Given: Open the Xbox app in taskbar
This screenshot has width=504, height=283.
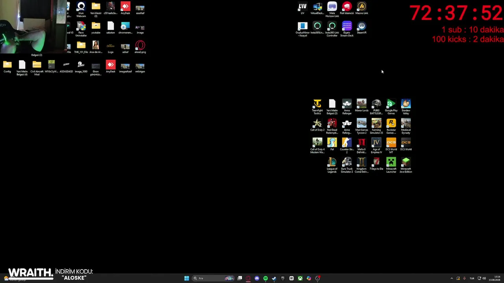Looking at the screenshot, I should coord(300,278).
